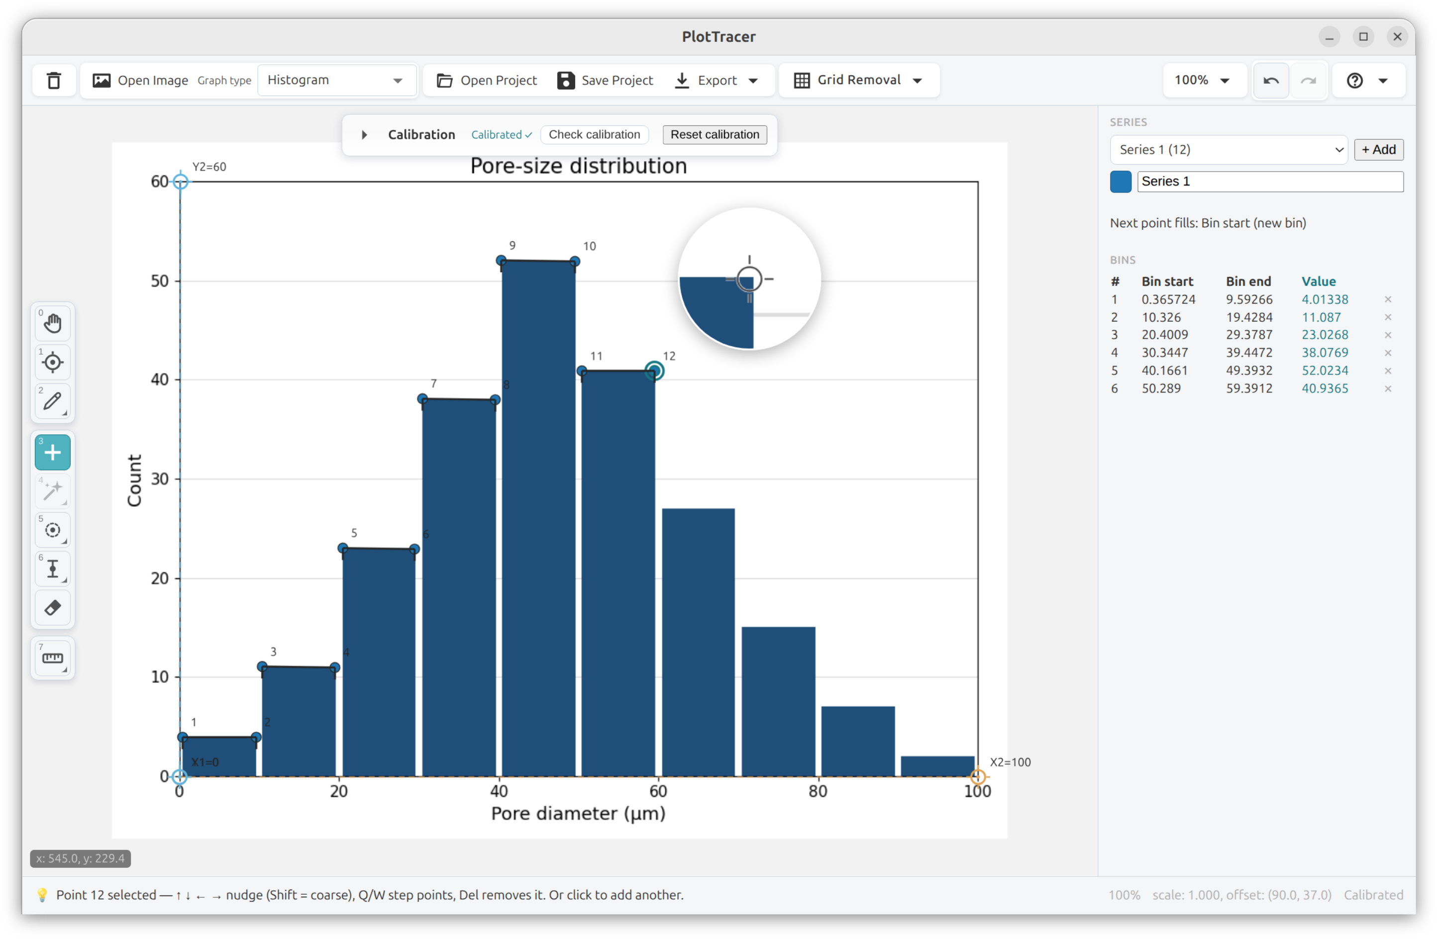Minimize the PlotTracer window
Screen dimensions: 1437x939
[1329, 37]
